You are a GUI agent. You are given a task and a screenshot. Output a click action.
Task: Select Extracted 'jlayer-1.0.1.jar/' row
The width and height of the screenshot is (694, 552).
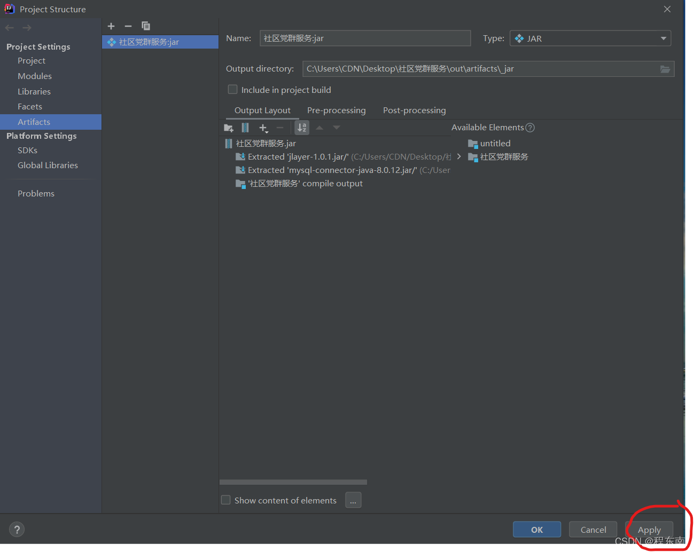click(x=343, y=157)
